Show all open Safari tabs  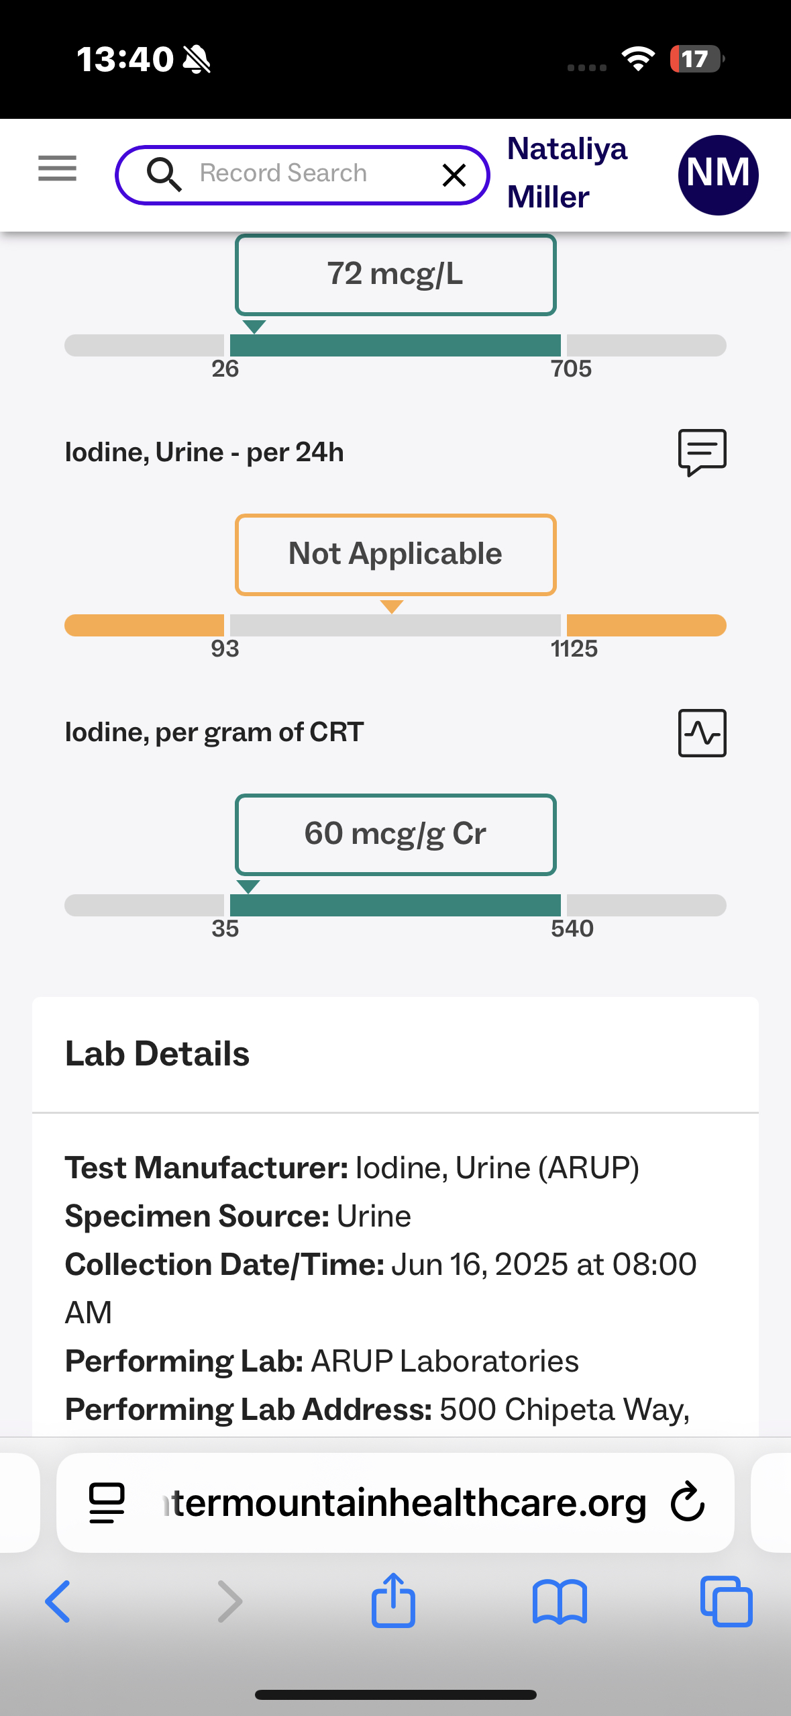(726, 1601)
